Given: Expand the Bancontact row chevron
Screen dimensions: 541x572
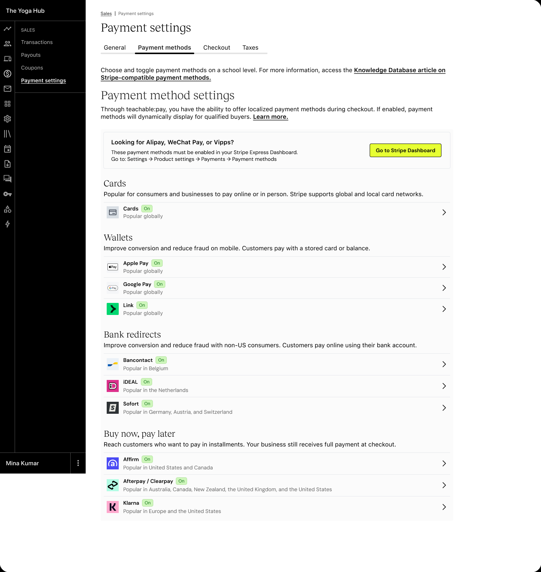Looking at the screenshot, I should coord(444,364).
